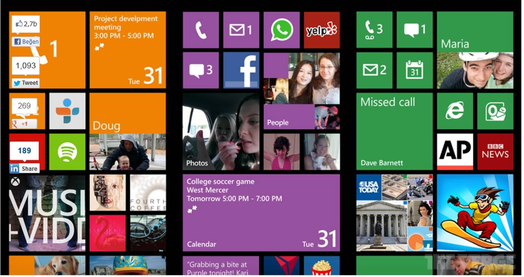Image resolution: width=524 pixels, height=277 pixels.
Task: Open green Messaging tile showing 1
Action: click(x=415, y=30)
